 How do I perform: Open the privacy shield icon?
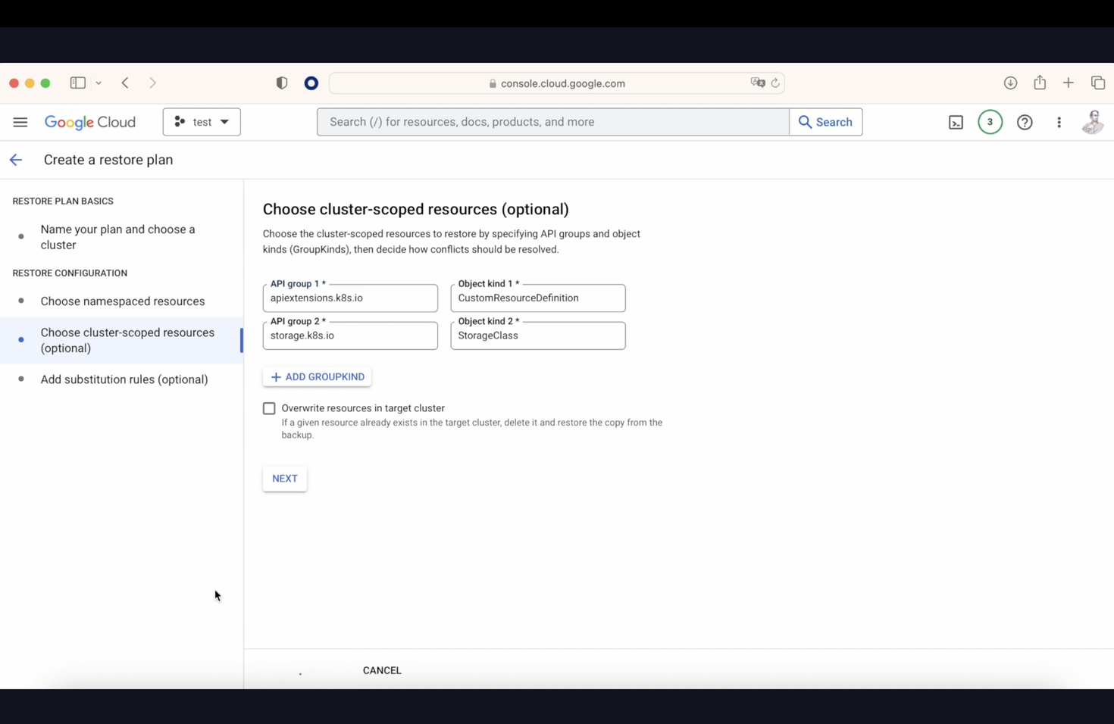(282, 83)
